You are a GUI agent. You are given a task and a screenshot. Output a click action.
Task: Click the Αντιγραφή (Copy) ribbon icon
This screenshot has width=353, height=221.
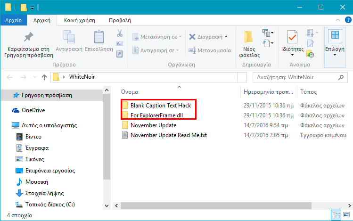[69, 37]
